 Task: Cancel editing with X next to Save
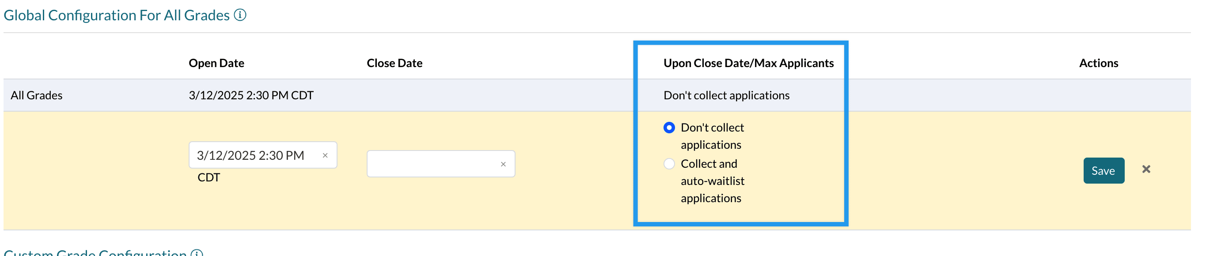(x=1145, y=169)
